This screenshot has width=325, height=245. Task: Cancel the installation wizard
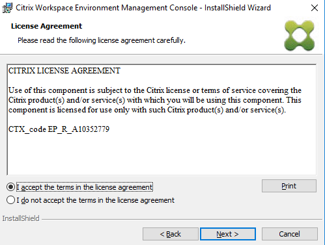click(x=290, y=234)
